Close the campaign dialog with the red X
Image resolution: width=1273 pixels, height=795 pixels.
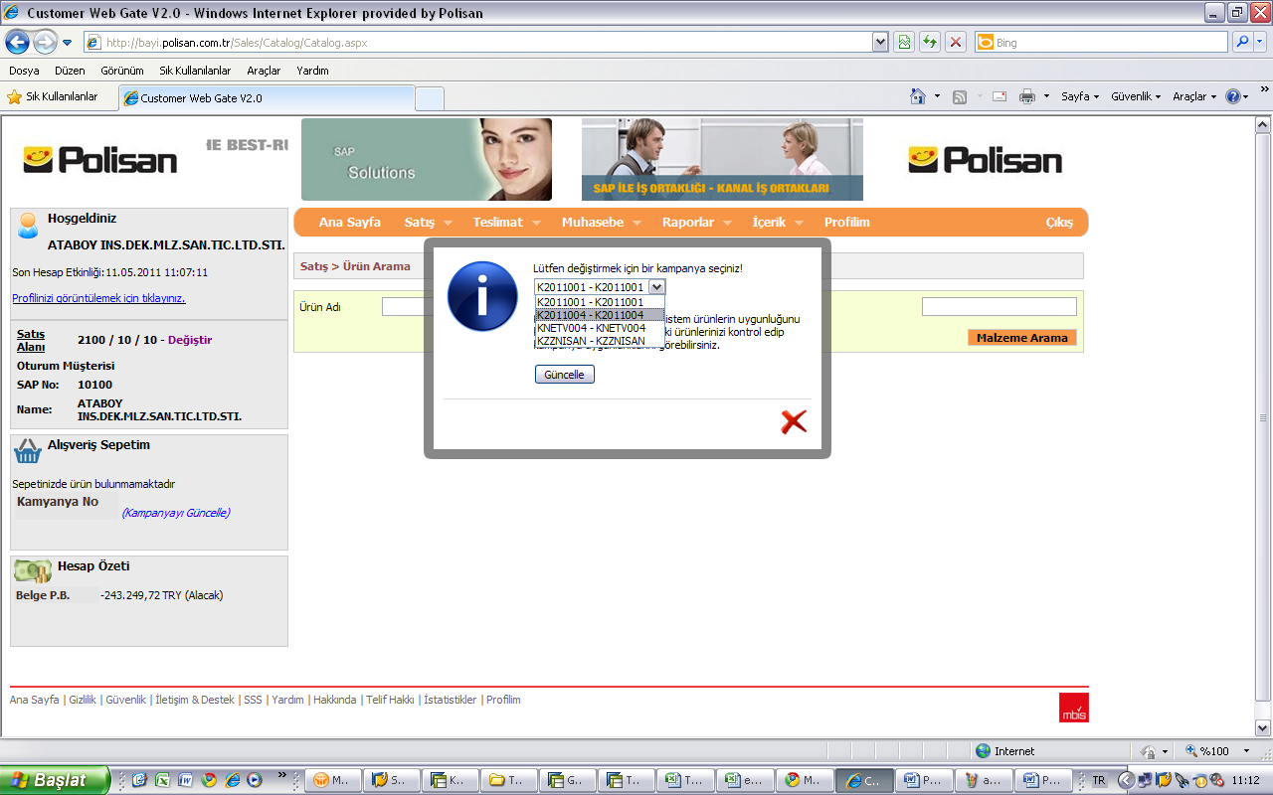(x=794, y=422)
